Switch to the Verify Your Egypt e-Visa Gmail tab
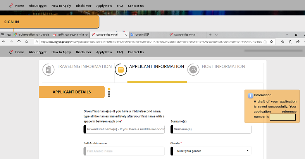The width and height of the screenshot is (305, 159). tap(71, 35)
